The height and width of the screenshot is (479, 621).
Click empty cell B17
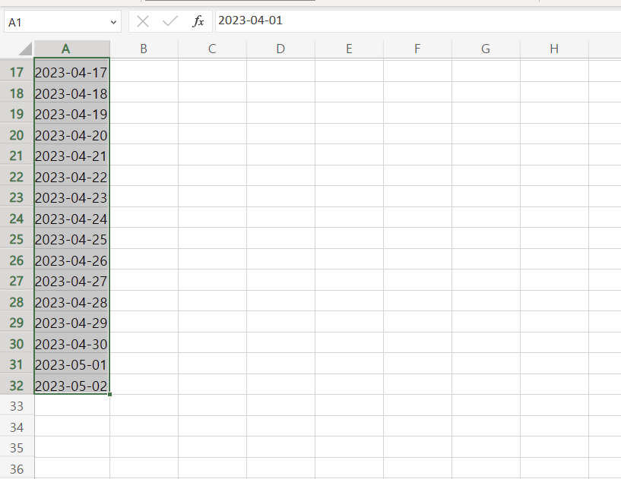(144, 71)
